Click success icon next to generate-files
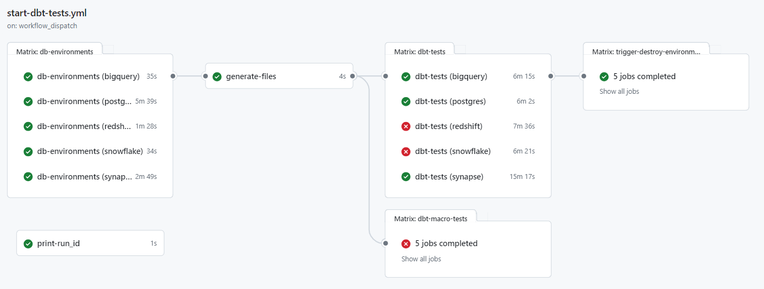This screenshot has width=764, height=289. click(217, 76)
